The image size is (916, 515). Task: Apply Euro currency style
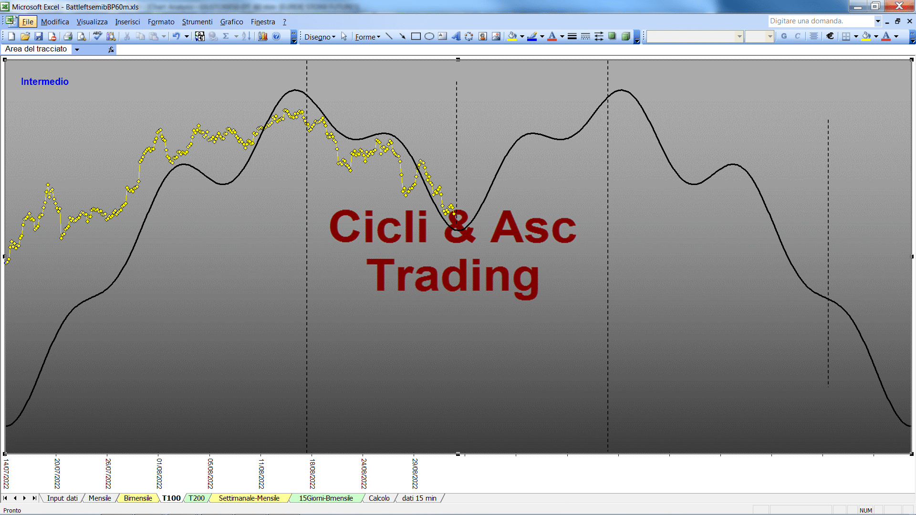coord(830,36)
